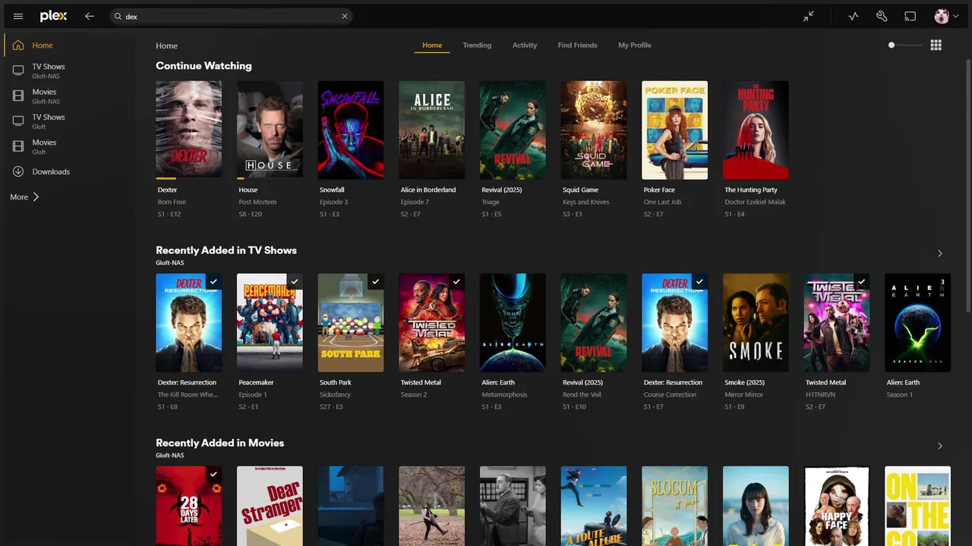Open the hamburger navigation menu
This screenshot has width=972, height=546.
pos(18,16)
